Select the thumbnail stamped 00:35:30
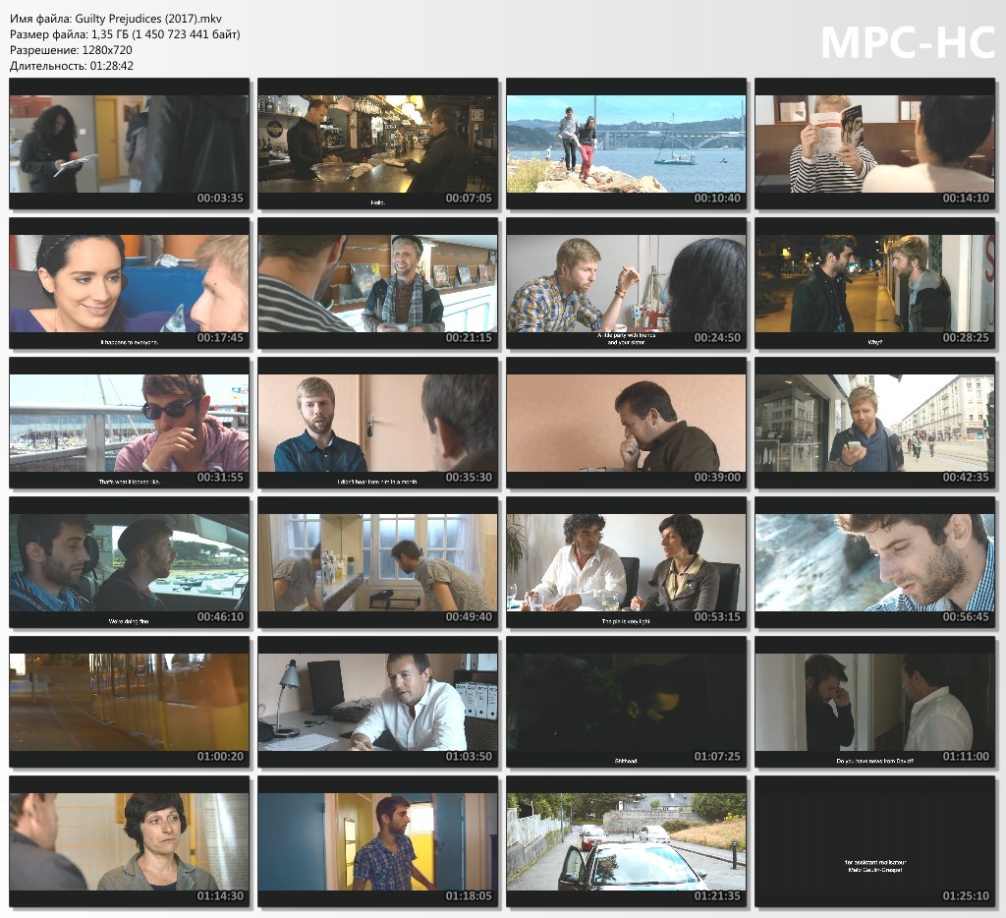Image resolution: width=1006 pixels, height=918 pixels. (x=377, y=423)
